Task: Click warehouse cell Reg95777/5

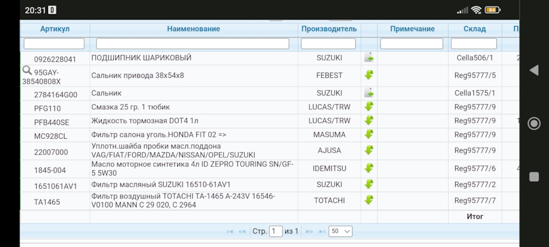Action: pos(475,75)
